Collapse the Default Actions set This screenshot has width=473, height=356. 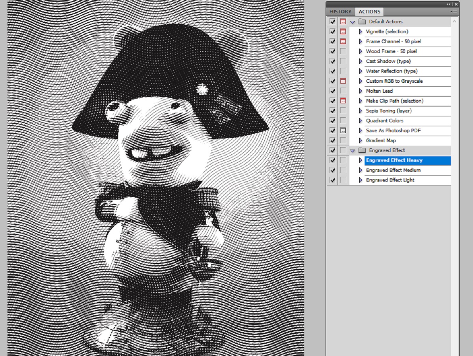pos(352,22)
